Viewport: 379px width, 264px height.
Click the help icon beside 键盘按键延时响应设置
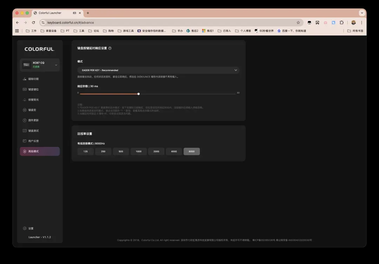[x=110, y=48]
